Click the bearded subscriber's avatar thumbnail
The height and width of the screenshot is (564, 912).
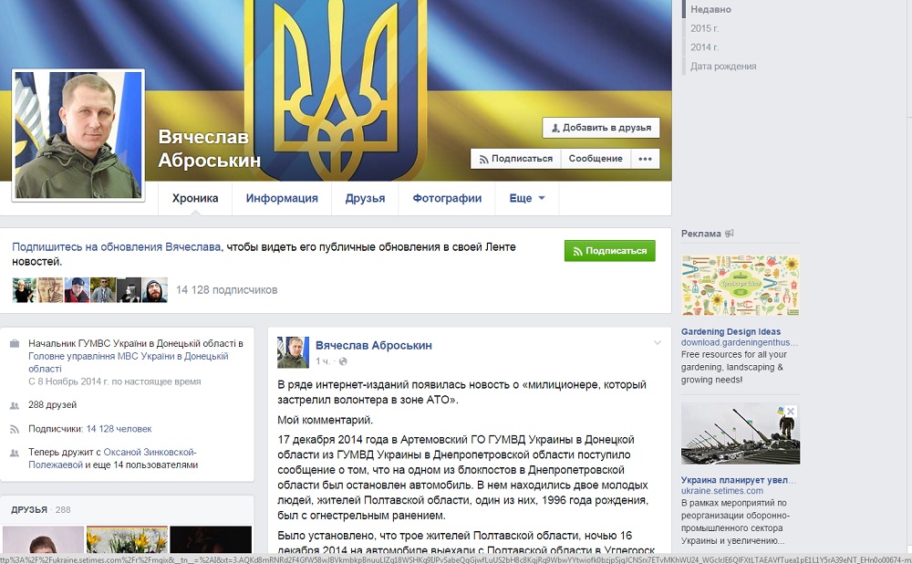tap(155, 290)
